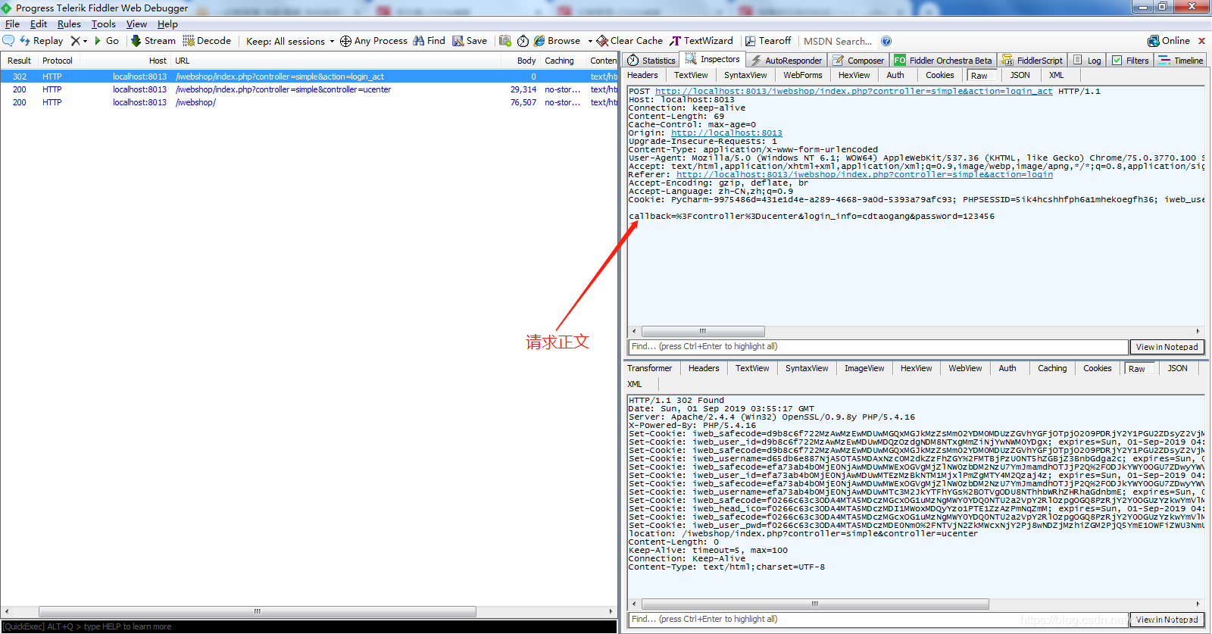Open the Edit menu
The height and width of the screenshot is (634, 1212).
tap(39, 23)
